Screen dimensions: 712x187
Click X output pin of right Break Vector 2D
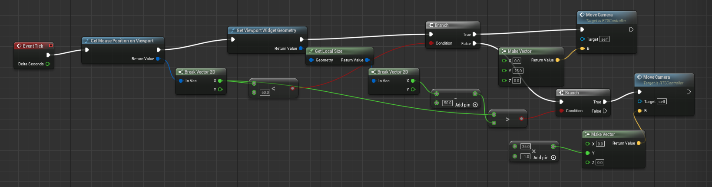coord(413,81)
